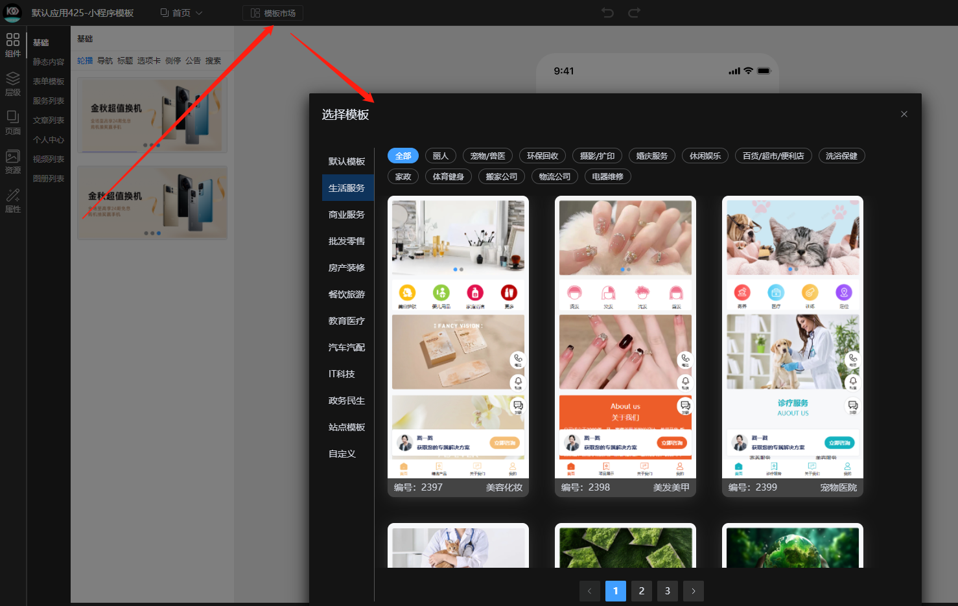The image size is (958, 606).
Task: Switch to 轮播 component tab
Action: pyautogui.click(x=85, y=61)
